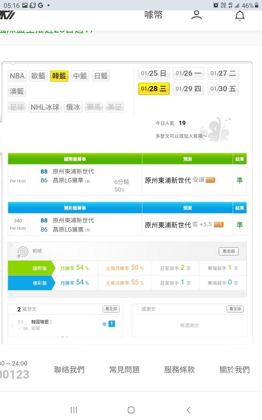Open the 聯絡我們 footer link
Image resolution: width=262 pixels, height=420 pixels.
(69, 370)
